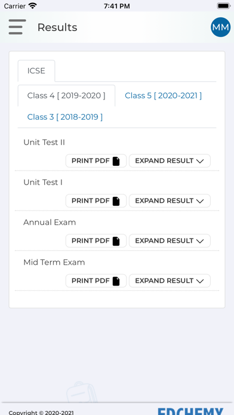234x415 pixels.
Task: Click PDF document icon for Unit Test I
Action: 116,201
